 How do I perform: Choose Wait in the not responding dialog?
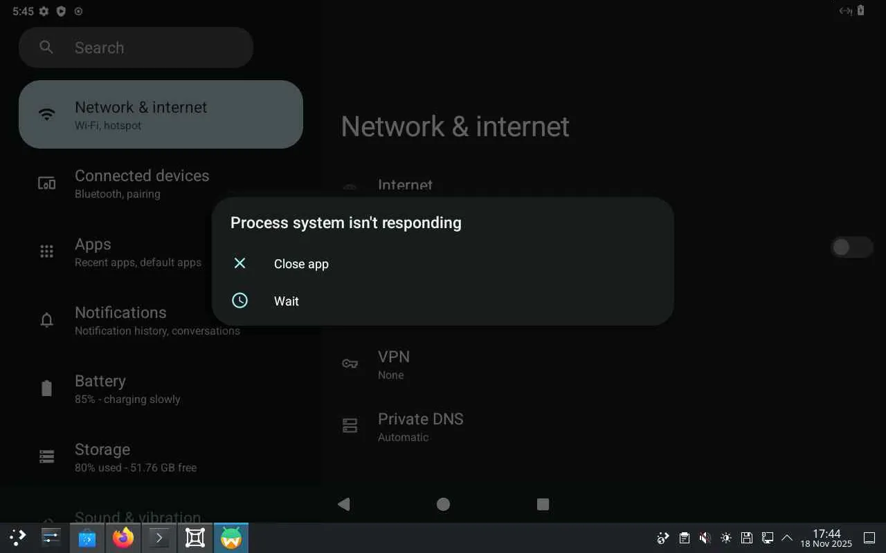tap(442, 301)
